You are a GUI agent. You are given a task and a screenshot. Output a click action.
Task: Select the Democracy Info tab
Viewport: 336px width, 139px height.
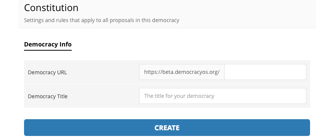48,45
